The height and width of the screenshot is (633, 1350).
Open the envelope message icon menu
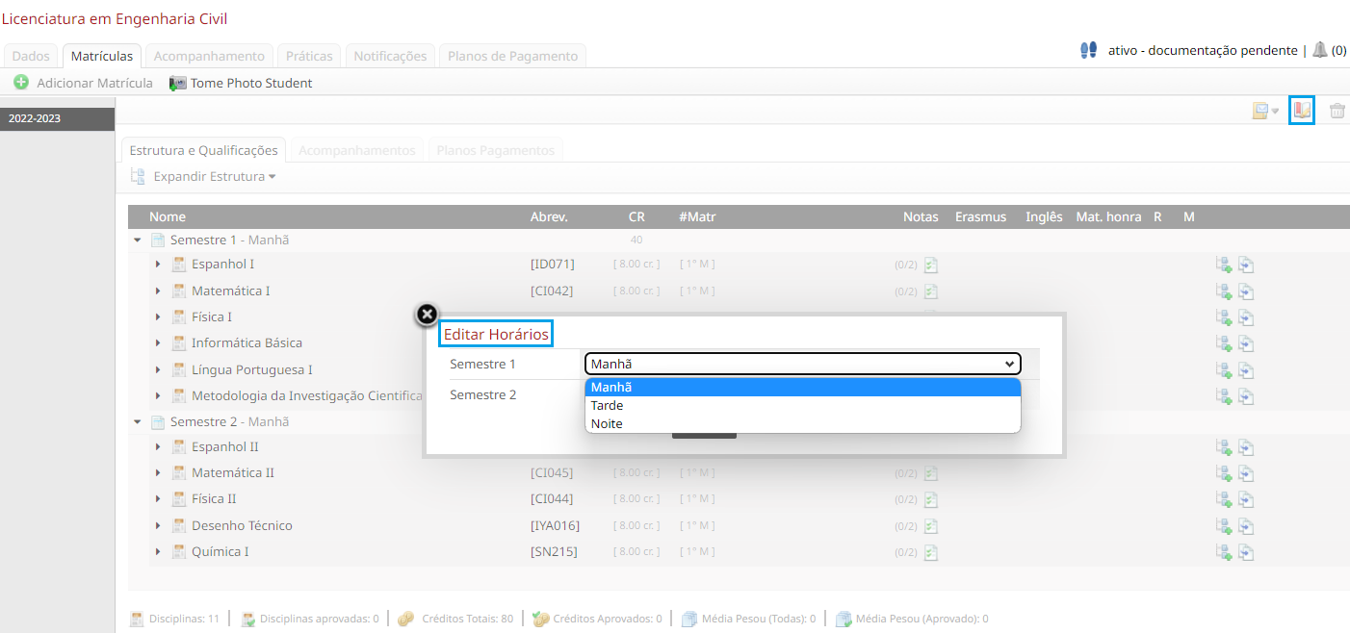coord(1263,111)
